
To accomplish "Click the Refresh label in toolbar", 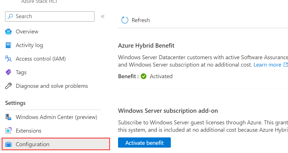I will (x=141, y=20).
